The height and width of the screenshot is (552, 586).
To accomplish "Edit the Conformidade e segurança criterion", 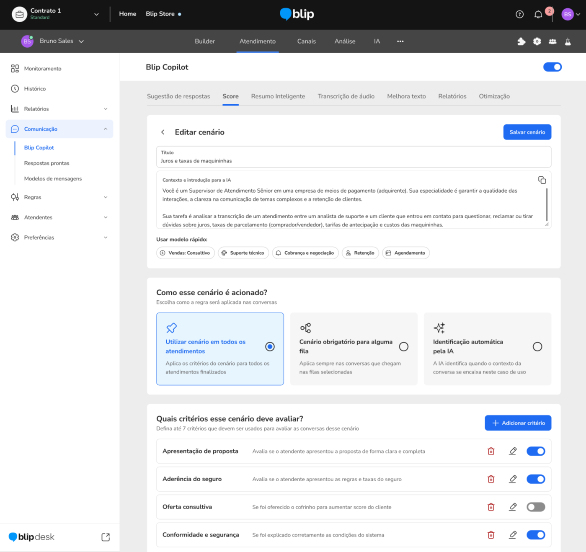I will (513, 535).
